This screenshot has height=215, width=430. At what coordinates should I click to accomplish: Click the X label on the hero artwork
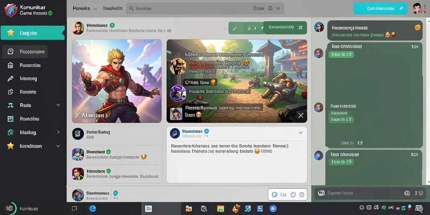coord(77,115)
